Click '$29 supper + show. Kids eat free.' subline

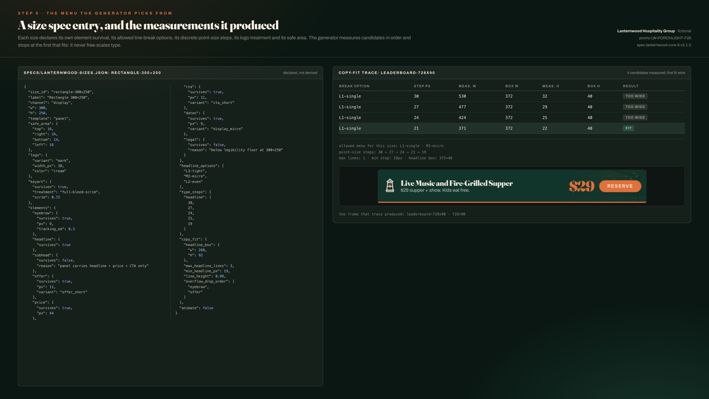point(435,190)
